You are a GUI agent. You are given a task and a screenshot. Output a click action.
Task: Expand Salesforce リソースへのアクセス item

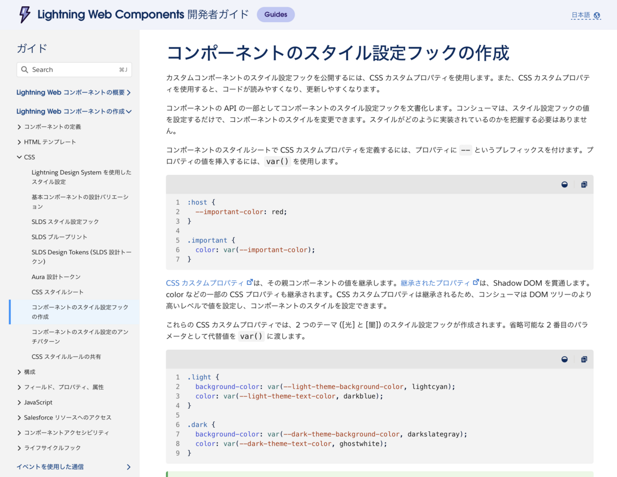pos(20,417)
